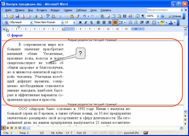The width and height of the screenshot is (189, 136).
Task: Undo the last action
Action: tap(84, 16)
